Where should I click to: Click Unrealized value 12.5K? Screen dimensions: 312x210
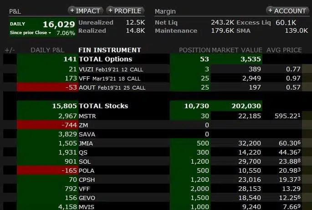(x=135, y=22)
